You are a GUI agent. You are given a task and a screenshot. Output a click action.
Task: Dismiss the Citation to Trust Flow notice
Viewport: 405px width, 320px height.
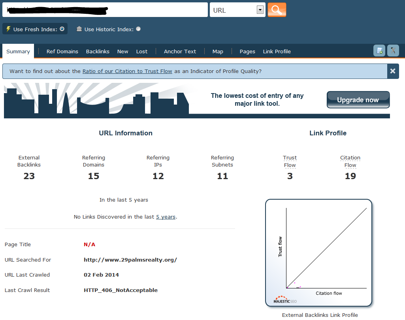point(392,71)
